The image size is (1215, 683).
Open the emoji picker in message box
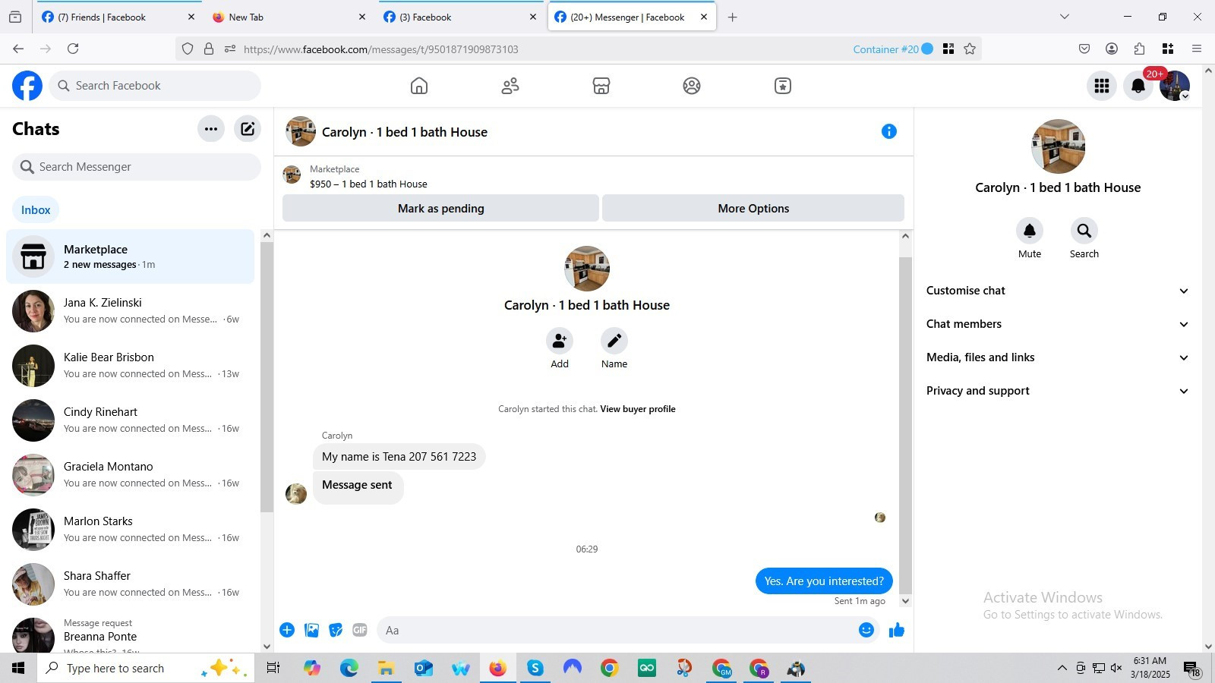point(866,630)
